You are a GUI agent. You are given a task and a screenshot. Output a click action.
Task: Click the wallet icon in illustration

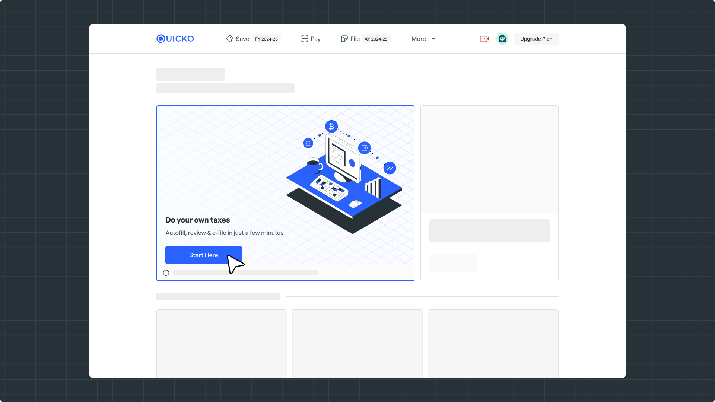[x=365, y=148]
